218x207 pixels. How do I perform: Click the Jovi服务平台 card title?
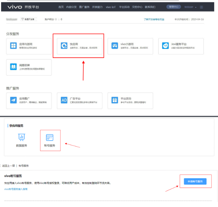(x=179, y=44)
